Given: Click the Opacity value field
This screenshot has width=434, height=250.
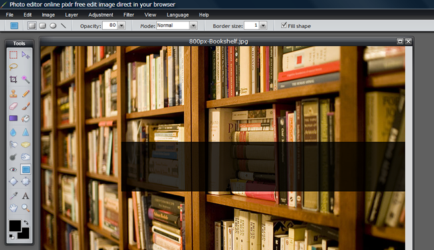Looking at the screenshot, I should [x=110, y=25].
